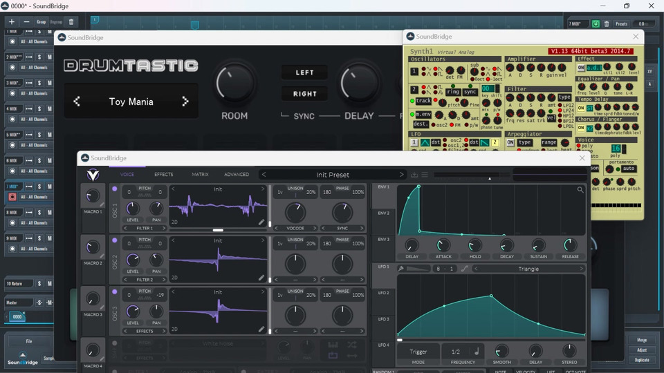Click the save preset icon beside Init Preset
This screenshot has width=664, height=373.
click(x=414, y=175)
